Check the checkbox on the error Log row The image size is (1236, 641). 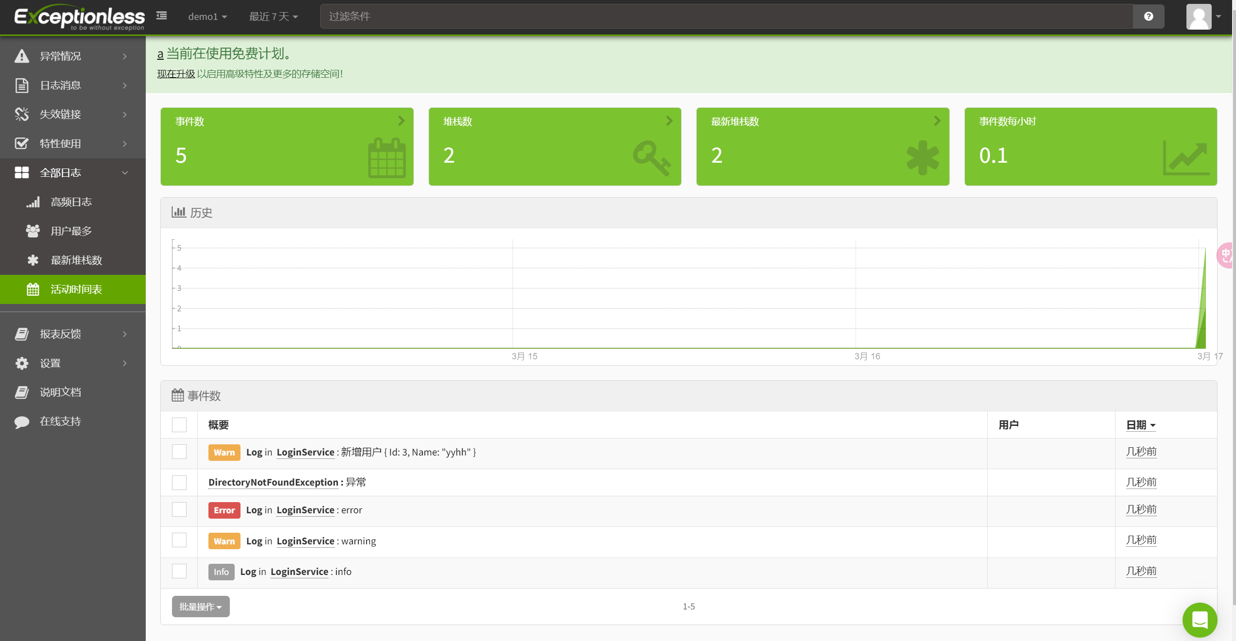(x=179, y=509)
